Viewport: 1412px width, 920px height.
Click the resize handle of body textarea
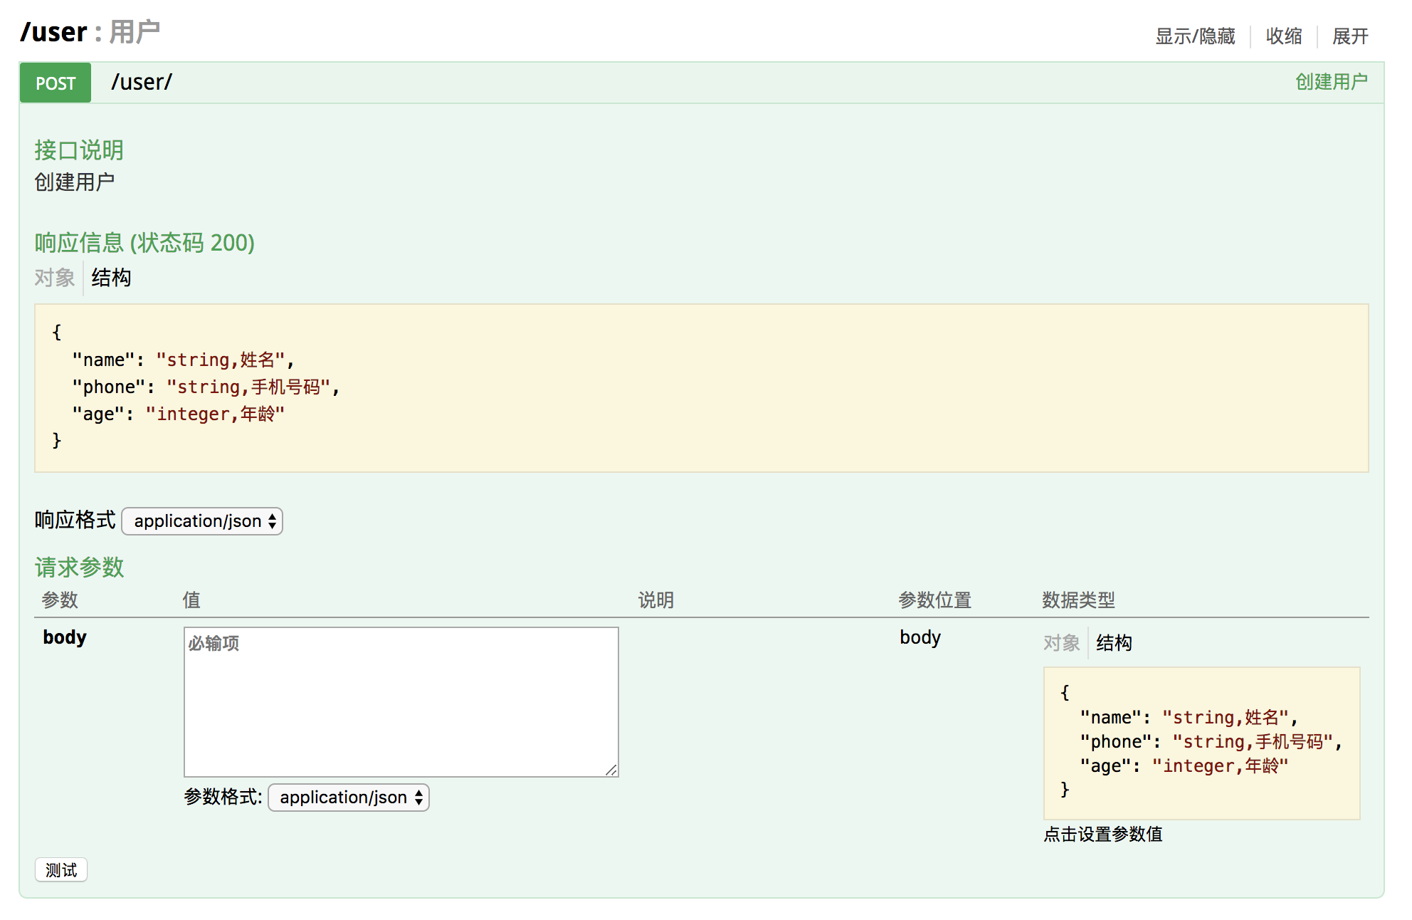point(611,770)
